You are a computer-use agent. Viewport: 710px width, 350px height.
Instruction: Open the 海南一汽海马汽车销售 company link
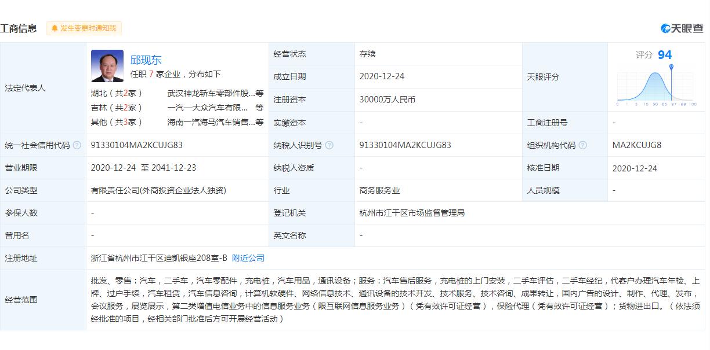click(x=211, y=122)
